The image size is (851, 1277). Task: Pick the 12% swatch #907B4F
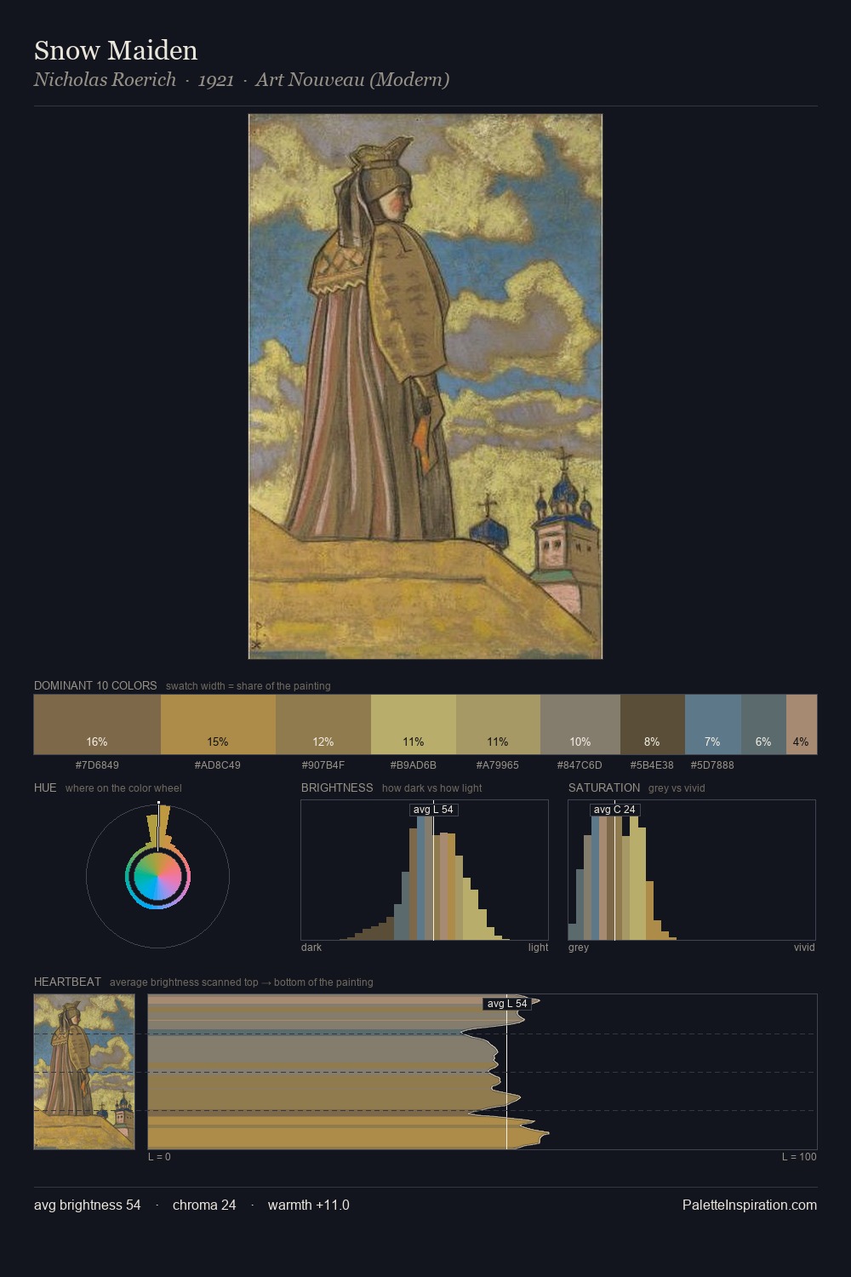click(323, 724)
